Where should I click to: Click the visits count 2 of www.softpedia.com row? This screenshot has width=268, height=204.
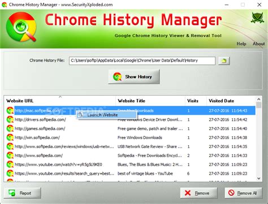188,155
